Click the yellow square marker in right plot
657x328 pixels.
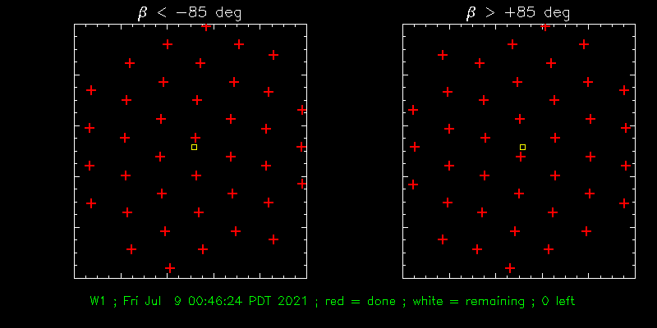(x=522, y=148)
